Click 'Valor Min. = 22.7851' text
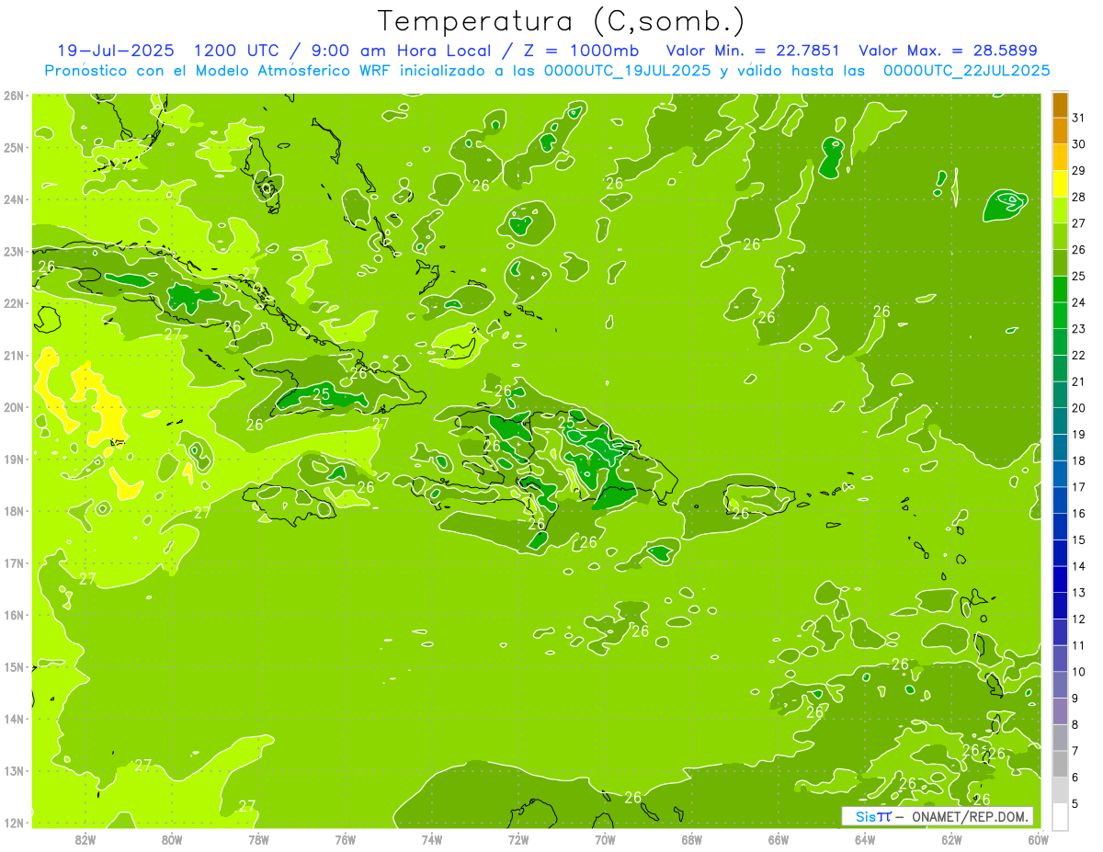Viewport: 1103px width, 852px height. coord(754,51)
